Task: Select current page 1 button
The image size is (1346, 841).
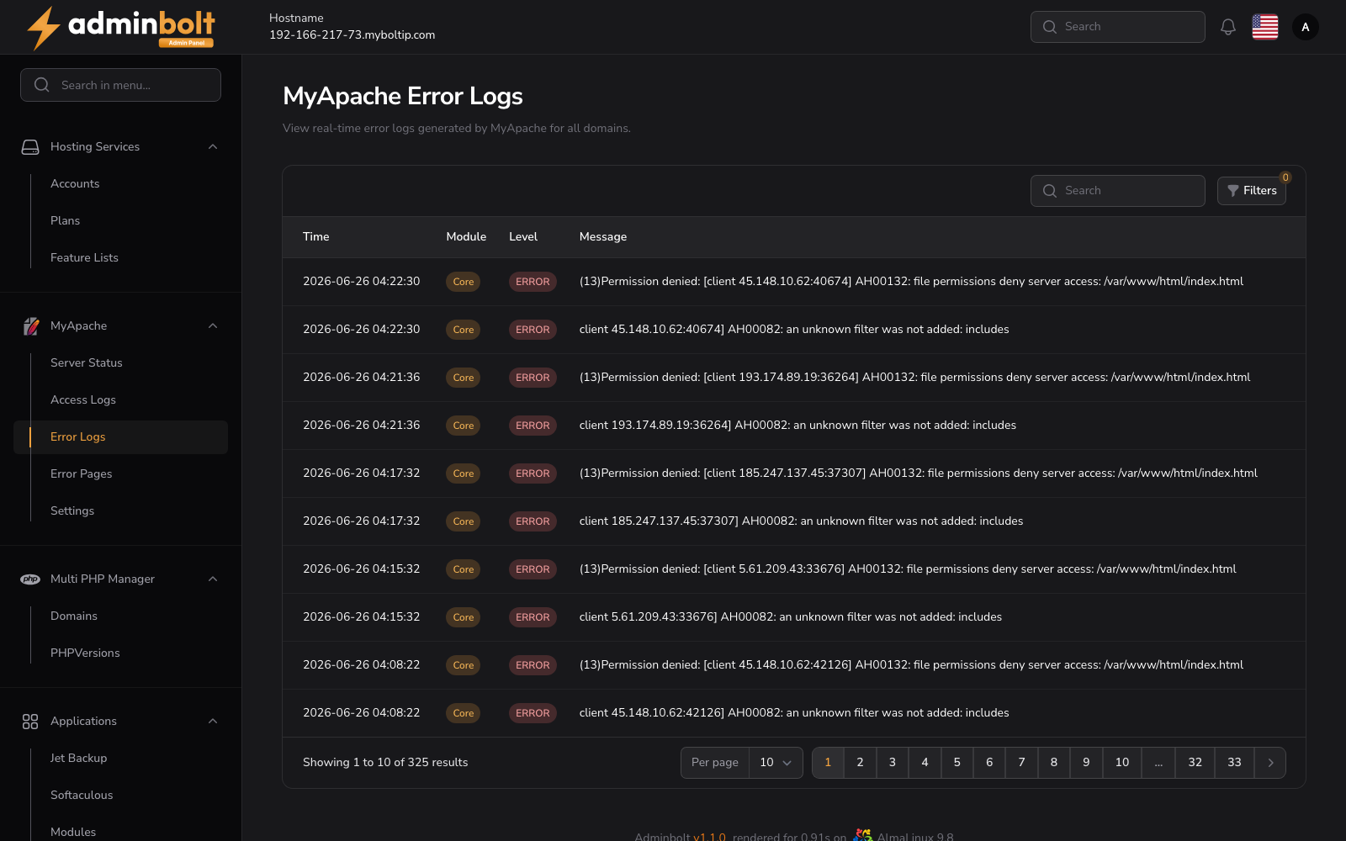Action: [828, 763]
